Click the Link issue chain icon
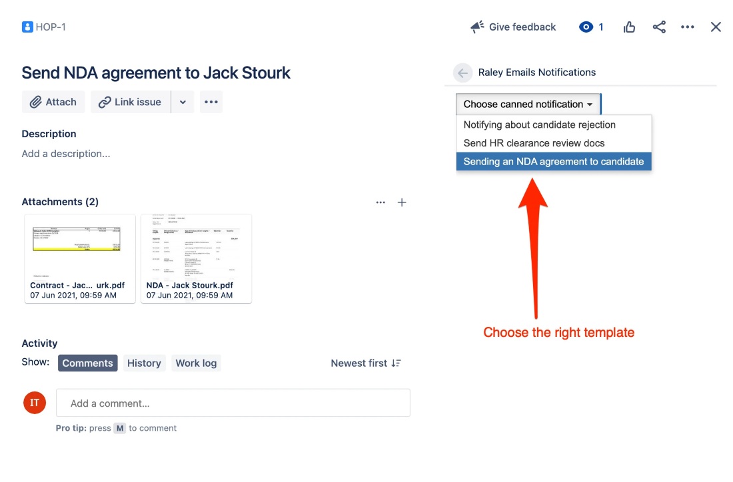Viewport: 733px width, 482px height. (x=105, y=102)
